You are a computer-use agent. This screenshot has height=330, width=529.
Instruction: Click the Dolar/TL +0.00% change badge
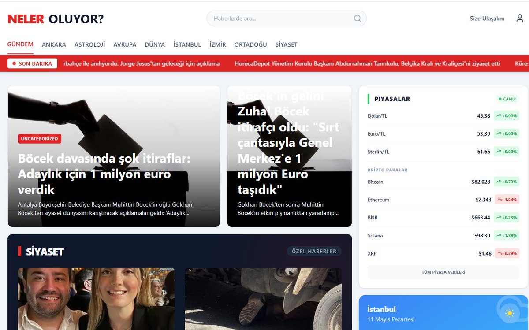[x=506, y=116]
